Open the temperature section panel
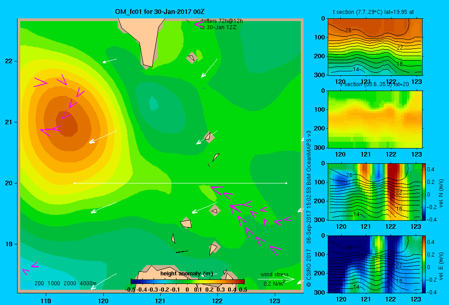This screenshot has height=305, width=449. tap(375, 47)
